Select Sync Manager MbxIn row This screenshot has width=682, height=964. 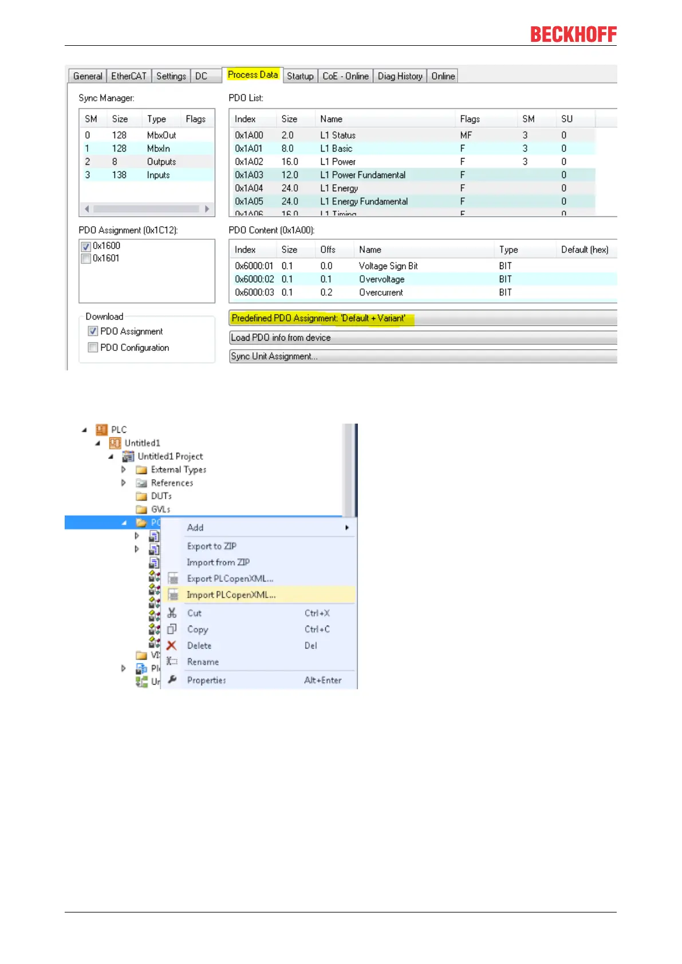point(147,148)
